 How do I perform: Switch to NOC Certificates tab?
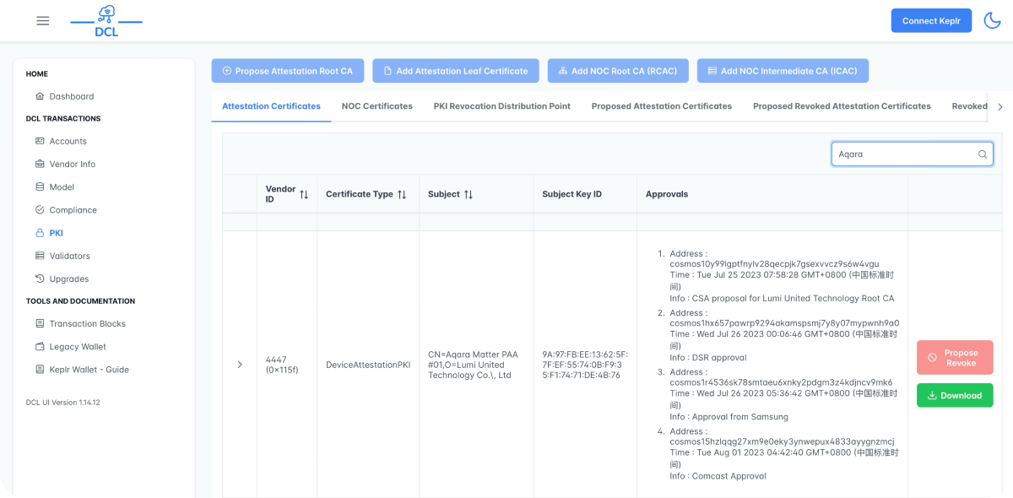click(x=376, y=106)
